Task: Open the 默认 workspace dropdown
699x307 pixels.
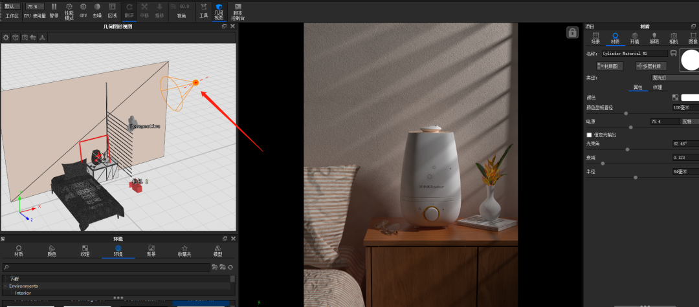Action: 12,6
